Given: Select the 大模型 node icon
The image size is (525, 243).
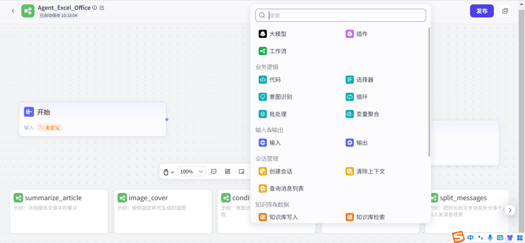Looking at the screenshot, I should tap(263, 34).
